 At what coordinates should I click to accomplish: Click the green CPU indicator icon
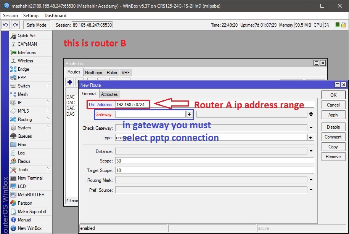[338, 25]
